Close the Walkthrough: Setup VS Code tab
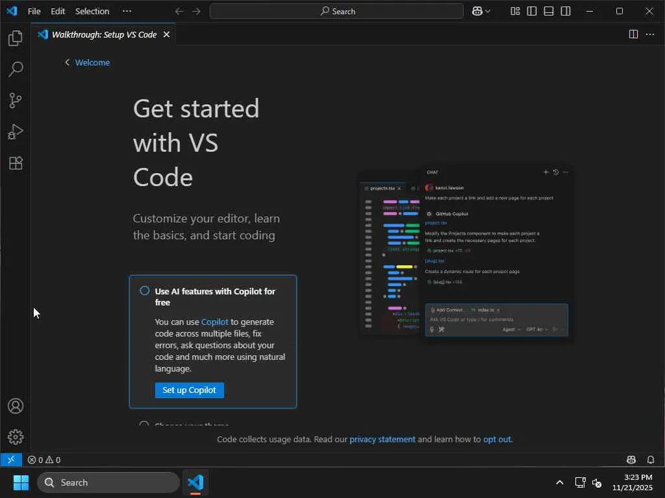 [x=167, y=35]
